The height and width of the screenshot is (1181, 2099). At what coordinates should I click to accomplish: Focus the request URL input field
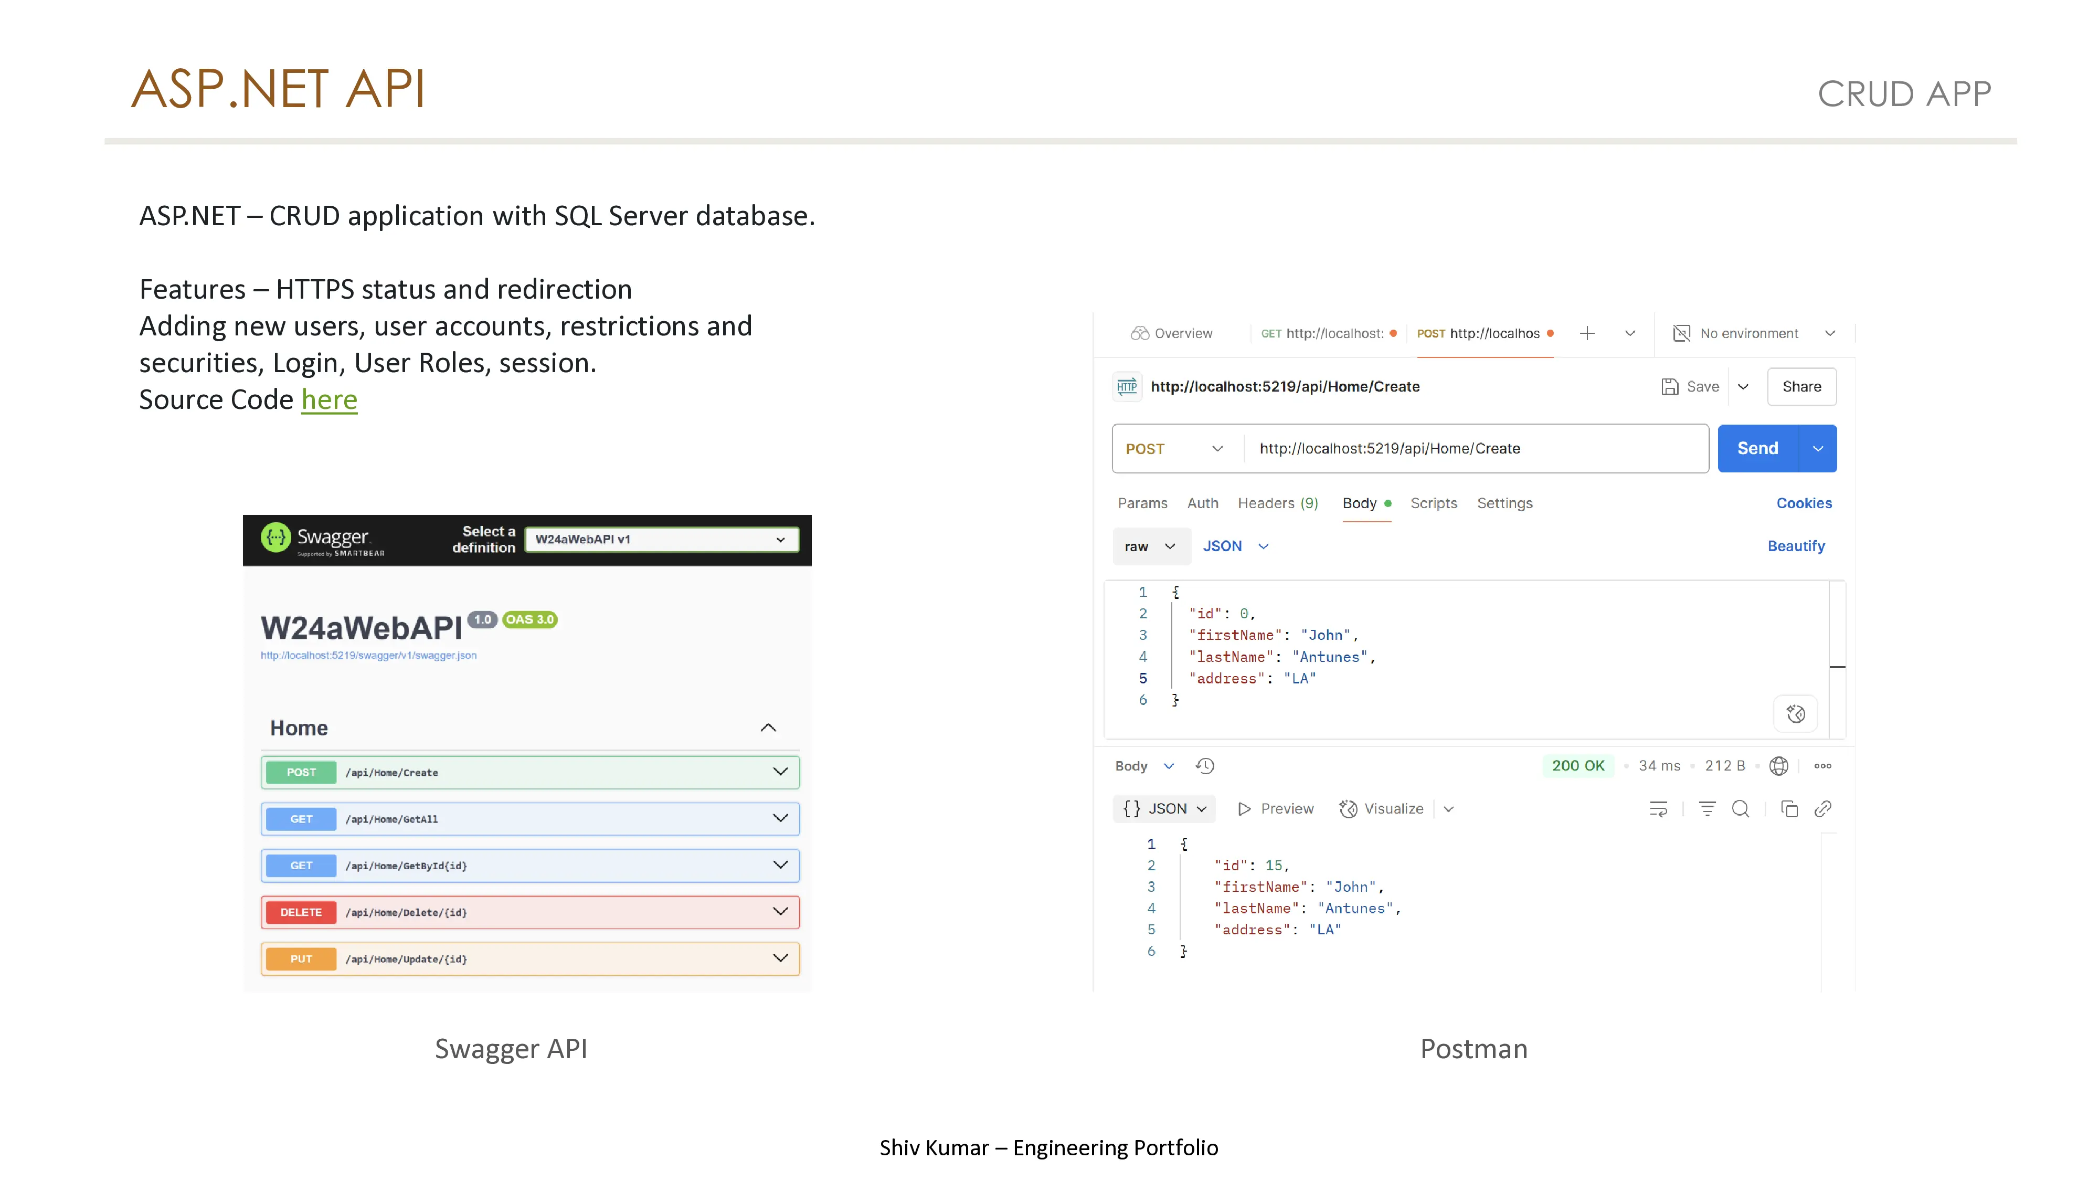tap(1477, 448)
